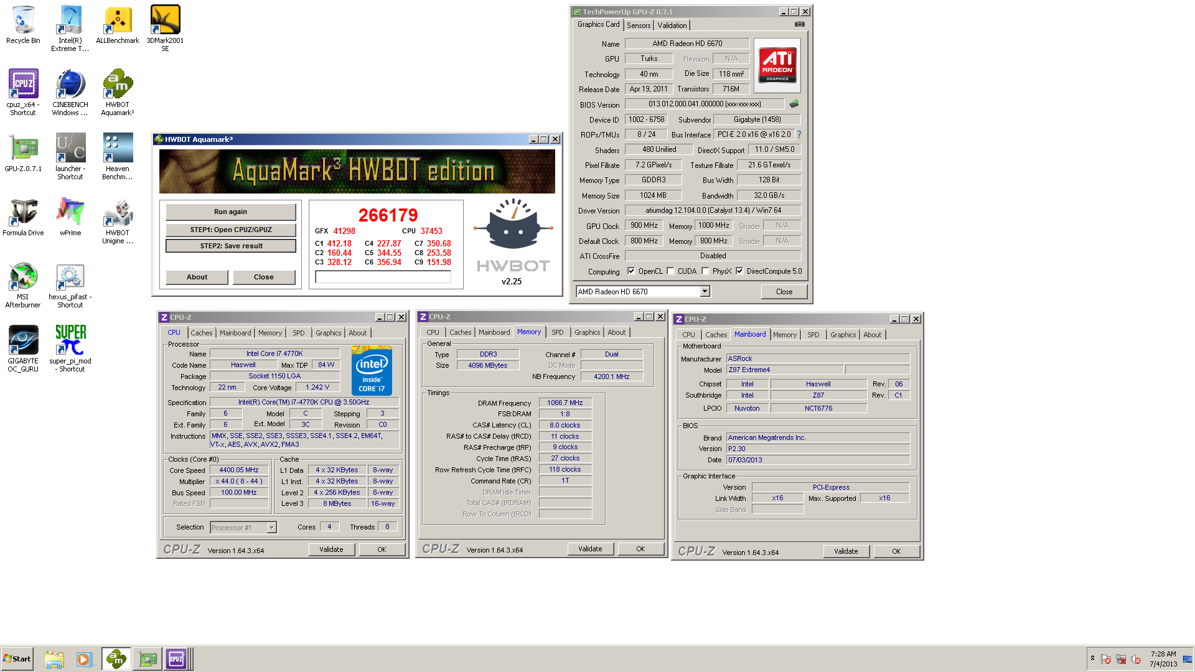
Task: Open the AMD Radeon HD 6670 dropdown
Action: [x=705, y=291]
